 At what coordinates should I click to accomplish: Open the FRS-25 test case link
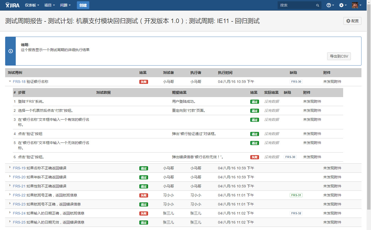pos(49,222)
